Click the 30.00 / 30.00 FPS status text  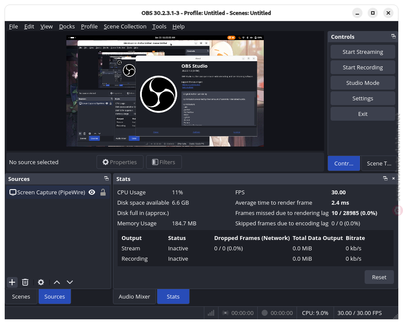(x=359, y=313)
